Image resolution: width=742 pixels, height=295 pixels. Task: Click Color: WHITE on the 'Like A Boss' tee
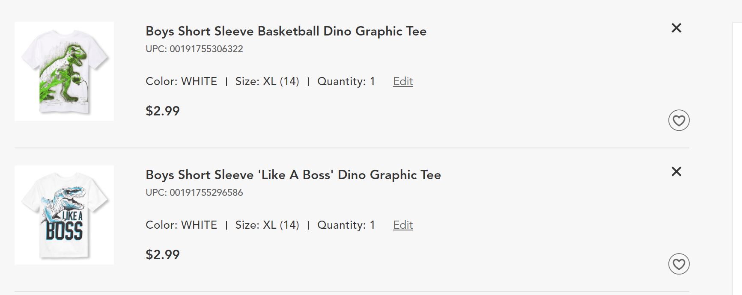click(181, 225)
